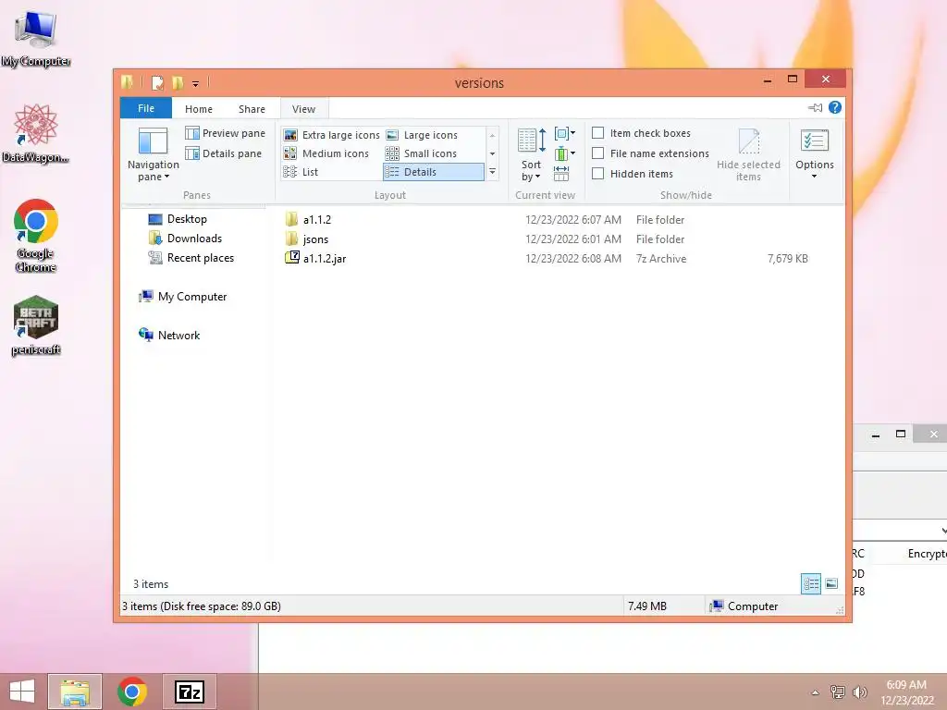Click the Properties quick access icon
The width and height of the screenshot is (947, 710).
pos(157,82)
